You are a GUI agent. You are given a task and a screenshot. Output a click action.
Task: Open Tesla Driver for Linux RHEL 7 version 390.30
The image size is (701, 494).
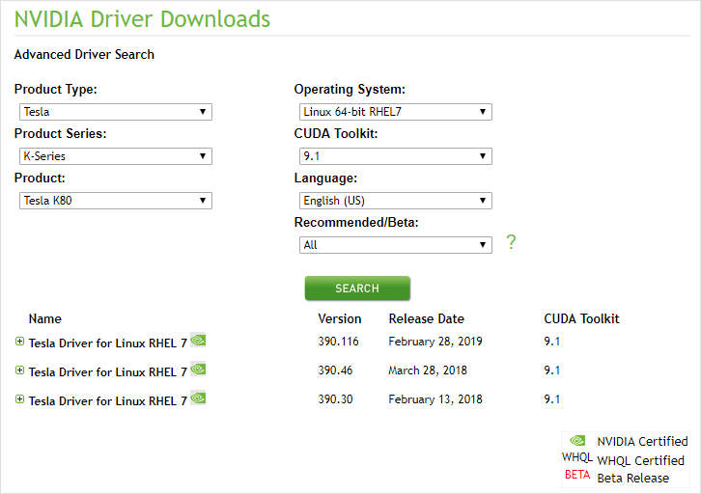click(108, 401)
